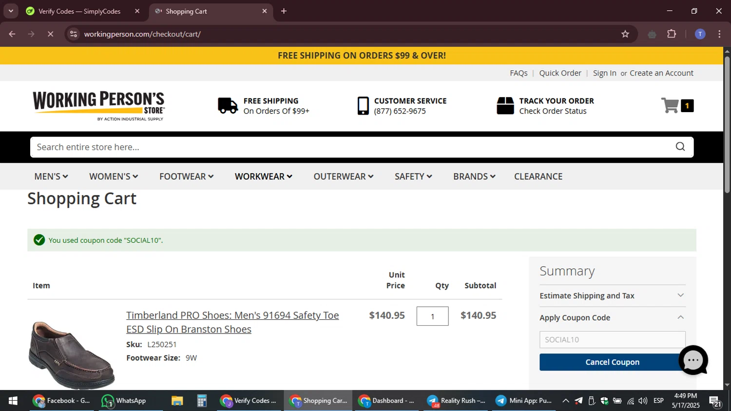Expand the OUTERWEAR menu
731x411 pixels.
click(x=344, y=176)
